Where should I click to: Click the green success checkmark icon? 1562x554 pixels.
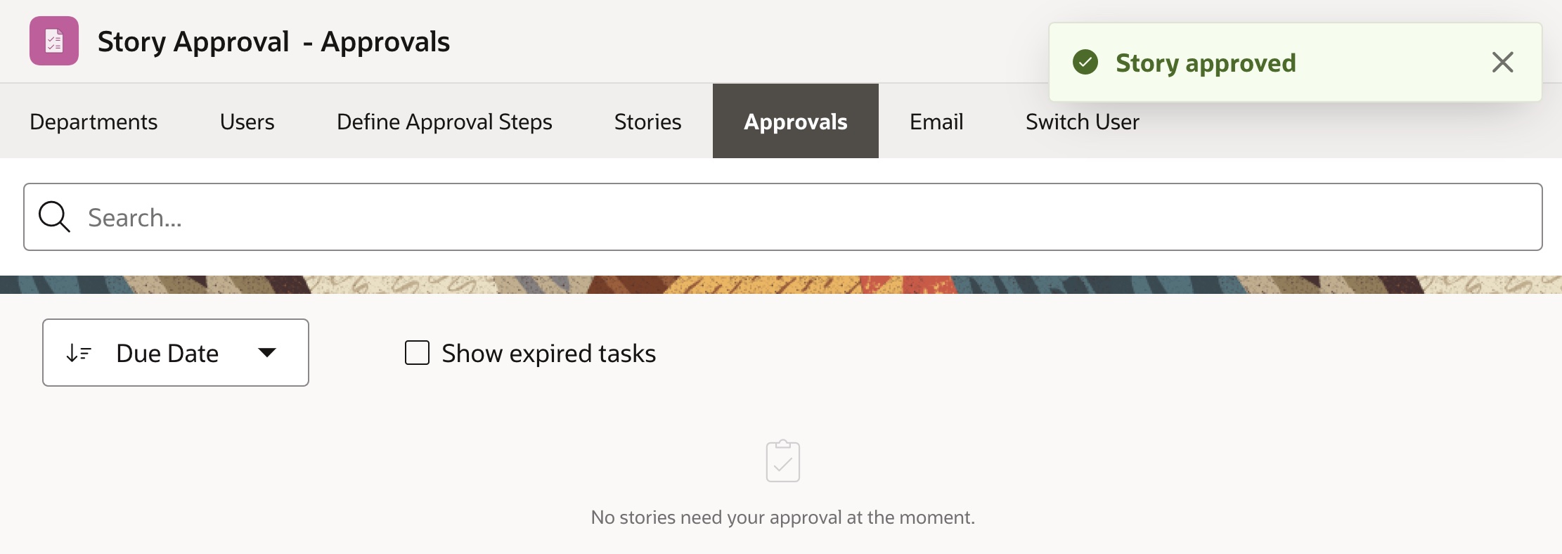point(1085,62)
